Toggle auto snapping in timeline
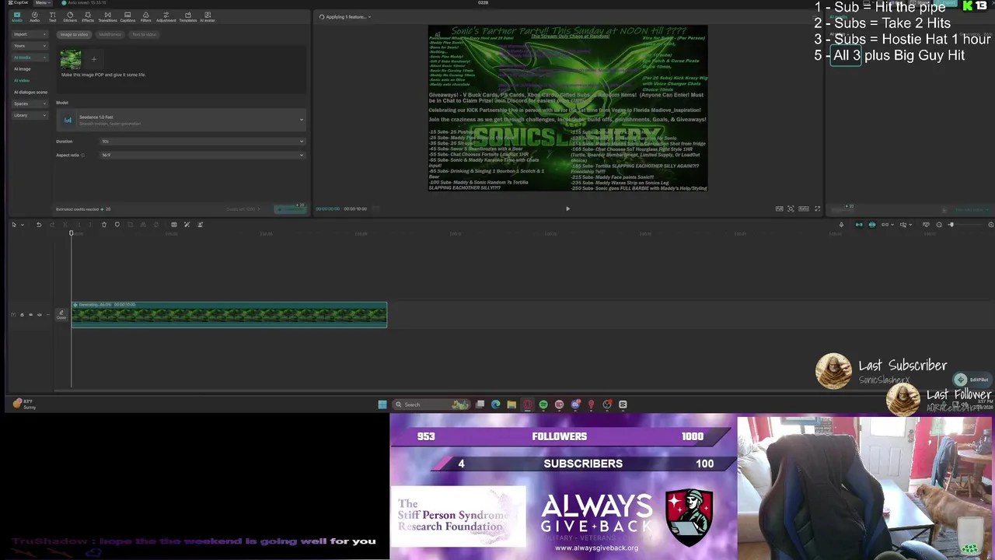The height and width of the screenshot is (560, 995). (x=872, y=225)
